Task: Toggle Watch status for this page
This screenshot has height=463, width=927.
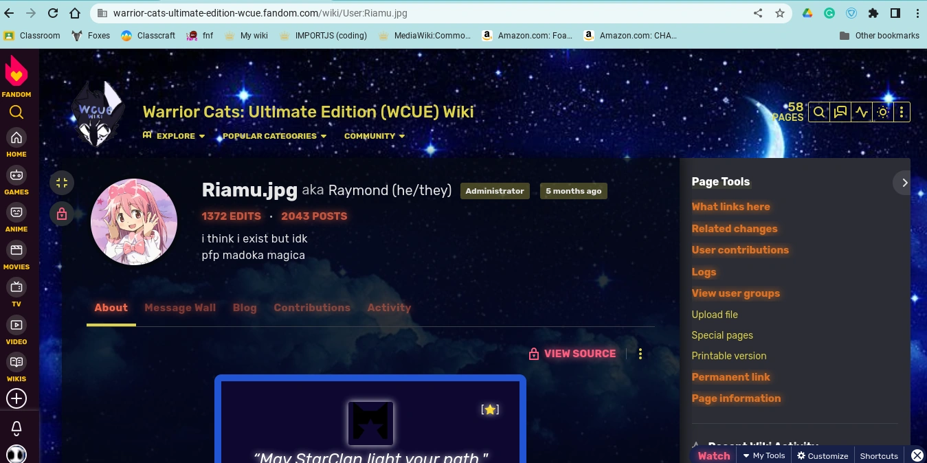Action: pyautogui.click(x=713, y=455)
